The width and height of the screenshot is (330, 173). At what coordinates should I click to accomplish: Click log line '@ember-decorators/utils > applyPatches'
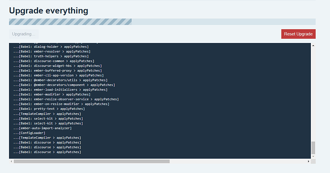60,80
